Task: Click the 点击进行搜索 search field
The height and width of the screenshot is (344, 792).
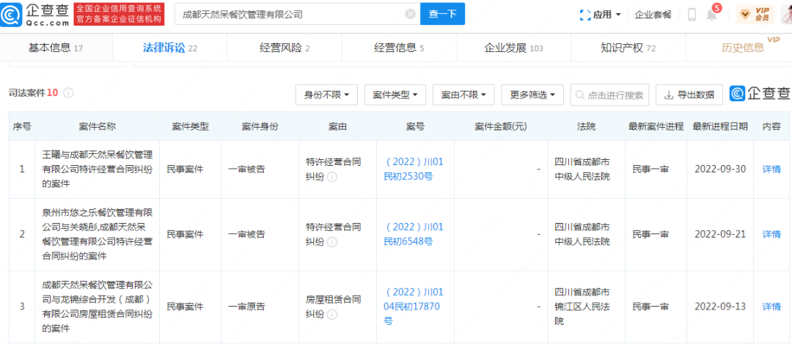Action: 612,95
